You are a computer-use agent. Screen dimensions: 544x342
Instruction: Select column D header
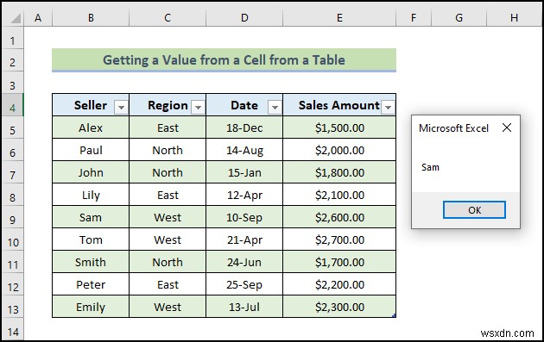[244, 17]
